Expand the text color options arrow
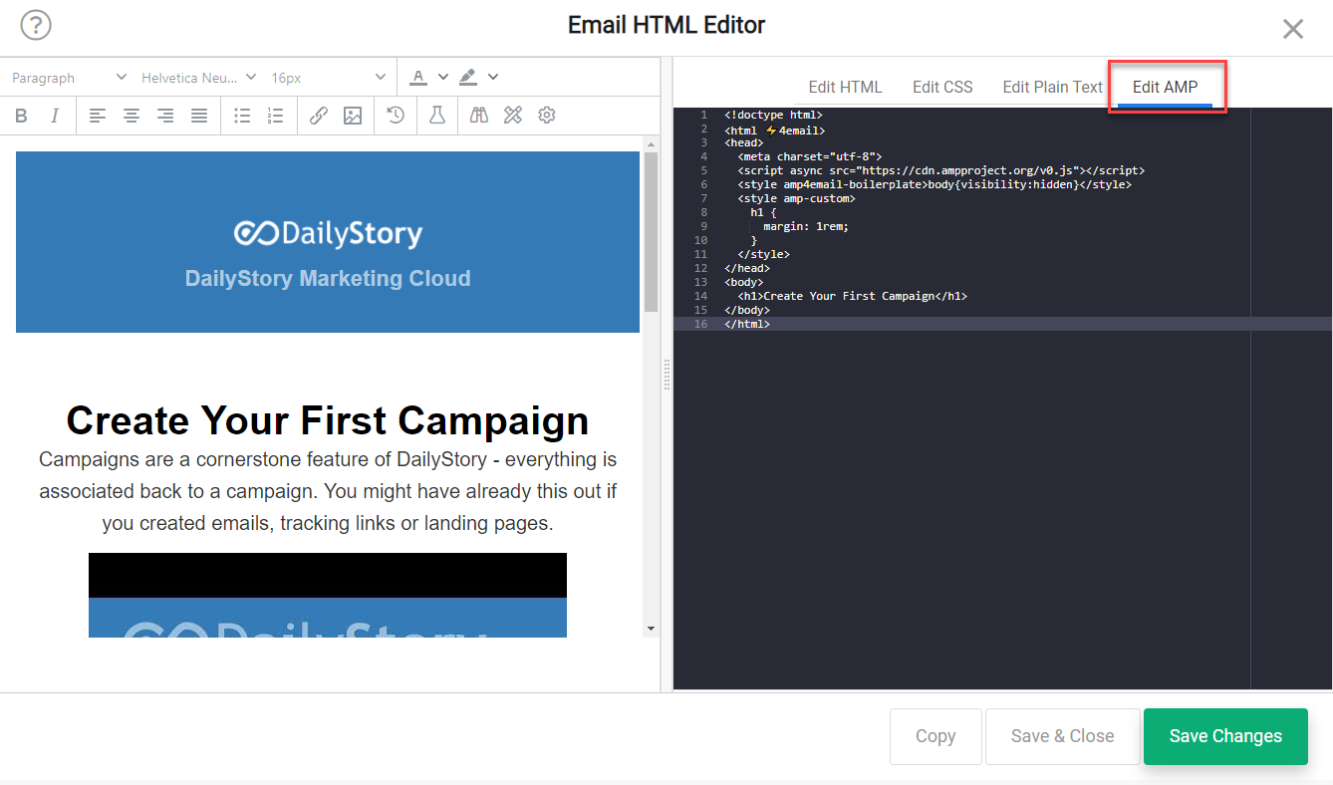 click(443, 77)
